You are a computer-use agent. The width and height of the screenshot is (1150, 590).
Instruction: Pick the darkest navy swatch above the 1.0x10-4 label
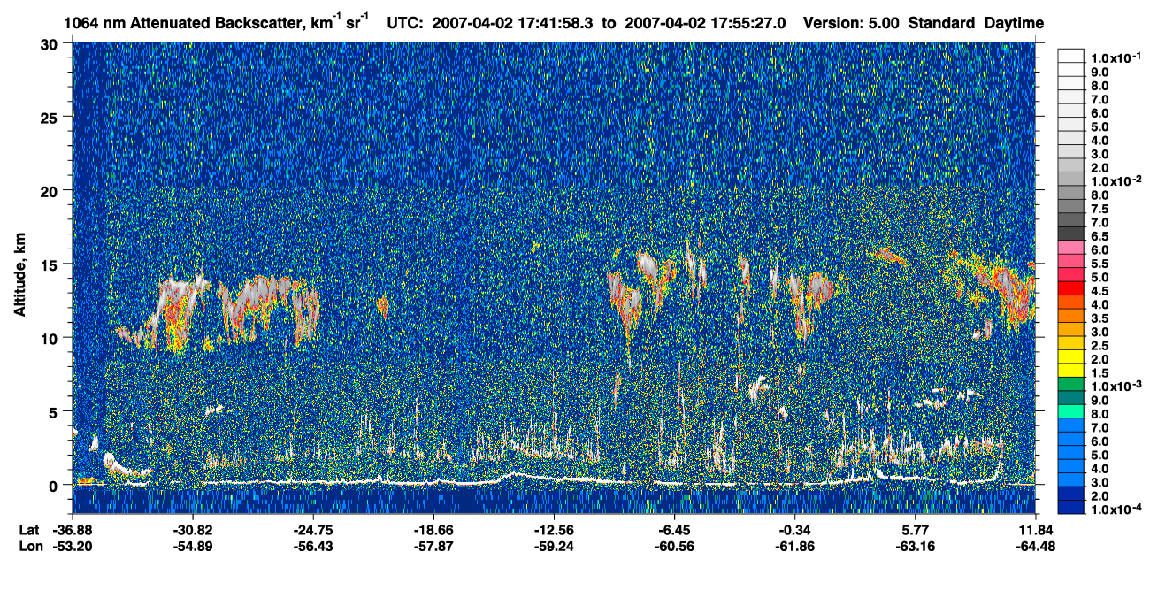(x=1070, y=507)
